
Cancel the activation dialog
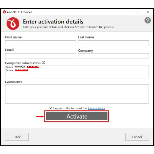137,137
